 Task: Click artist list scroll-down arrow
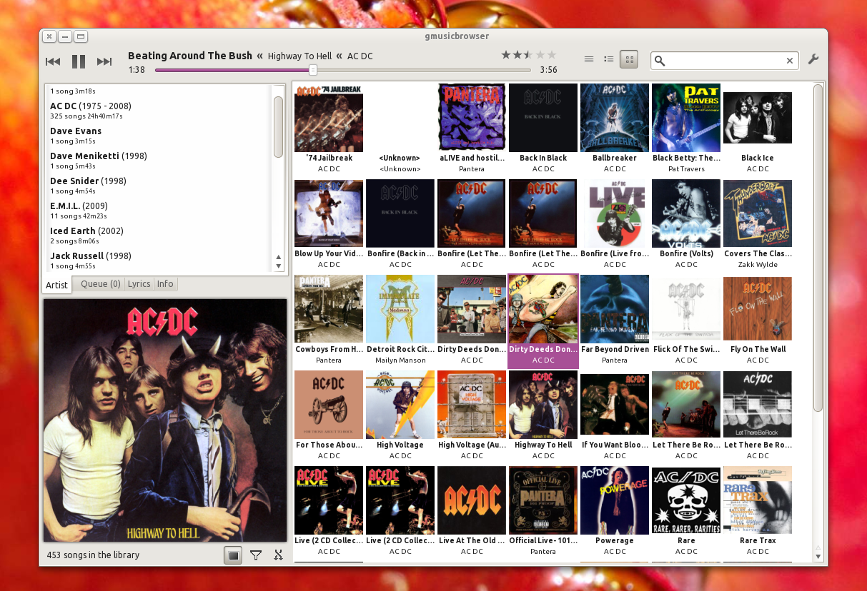tap(279, 266)
